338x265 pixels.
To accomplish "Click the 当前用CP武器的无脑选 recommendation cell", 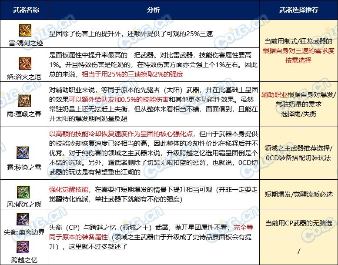I will coord(298,223).
